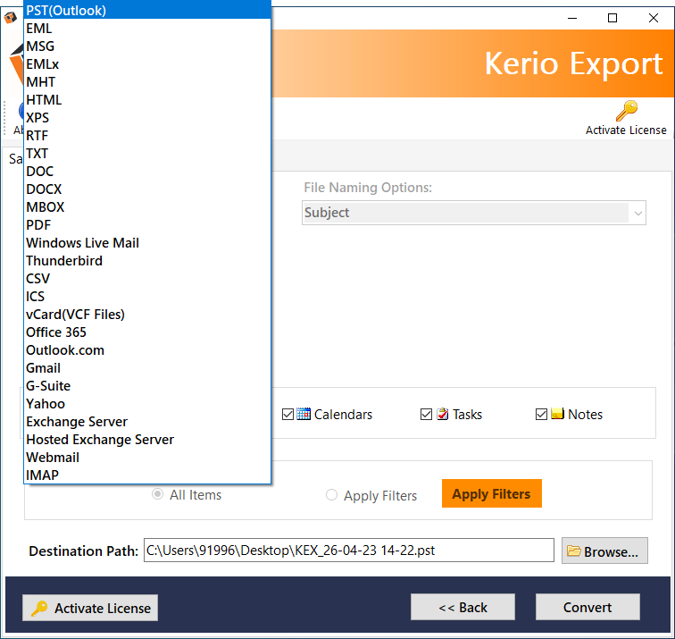Minimize the Kerio Export window
Screen dimensions: 675x639
click(x=572, y=18)
